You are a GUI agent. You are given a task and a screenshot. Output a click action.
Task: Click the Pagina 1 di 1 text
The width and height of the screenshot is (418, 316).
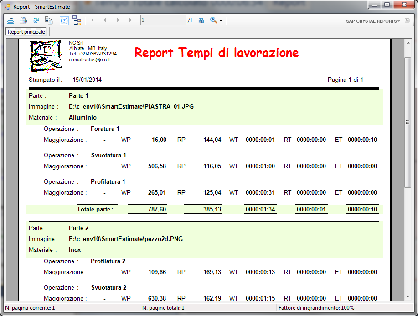(346, 80)
